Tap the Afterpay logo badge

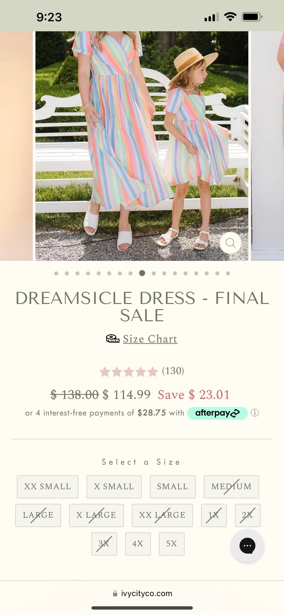(x=217, y=413)
